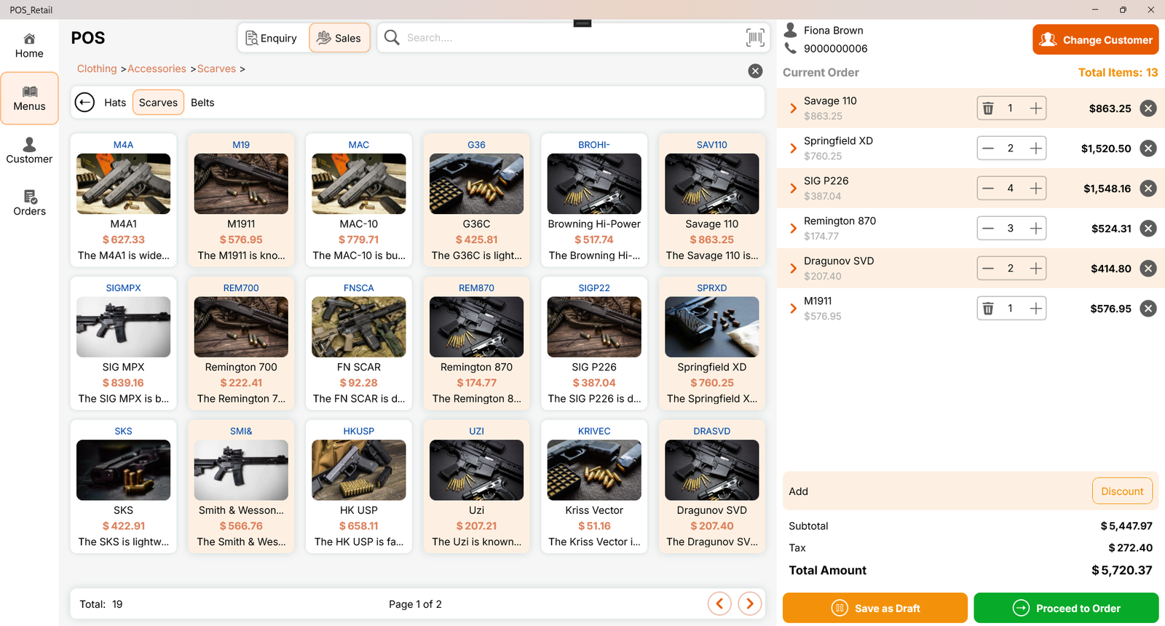Increase SIG P226 quantity with plus
The width and height of the screenshot is (1165, 626).
click(x=1035, y=189)
